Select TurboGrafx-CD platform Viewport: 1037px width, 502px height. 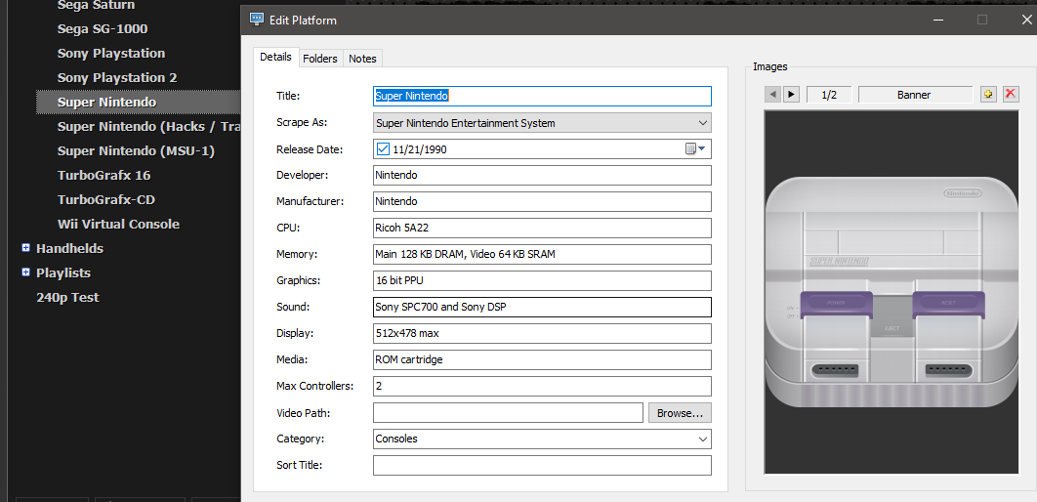tap(106, 200)
